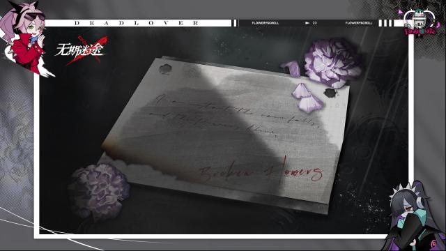
Task: Click the small arrow icon beside number 23
Action: (x=307, y=23)
